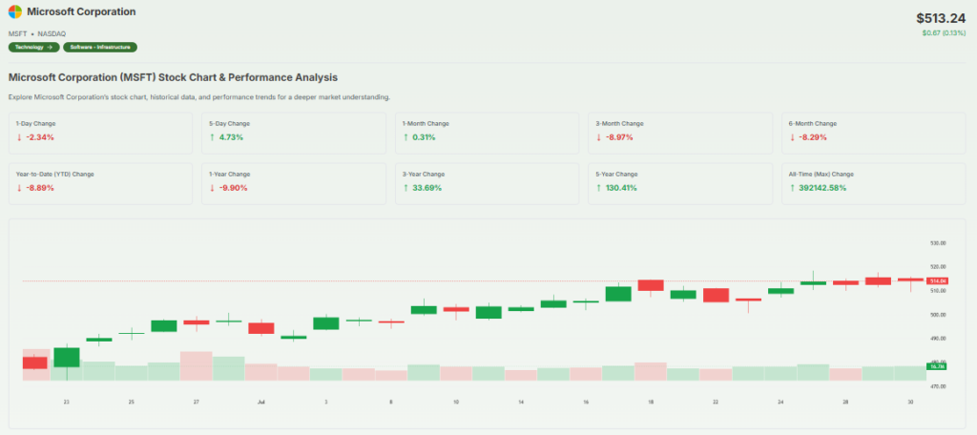Click the Microsoft four-color logo

(16, 12)
